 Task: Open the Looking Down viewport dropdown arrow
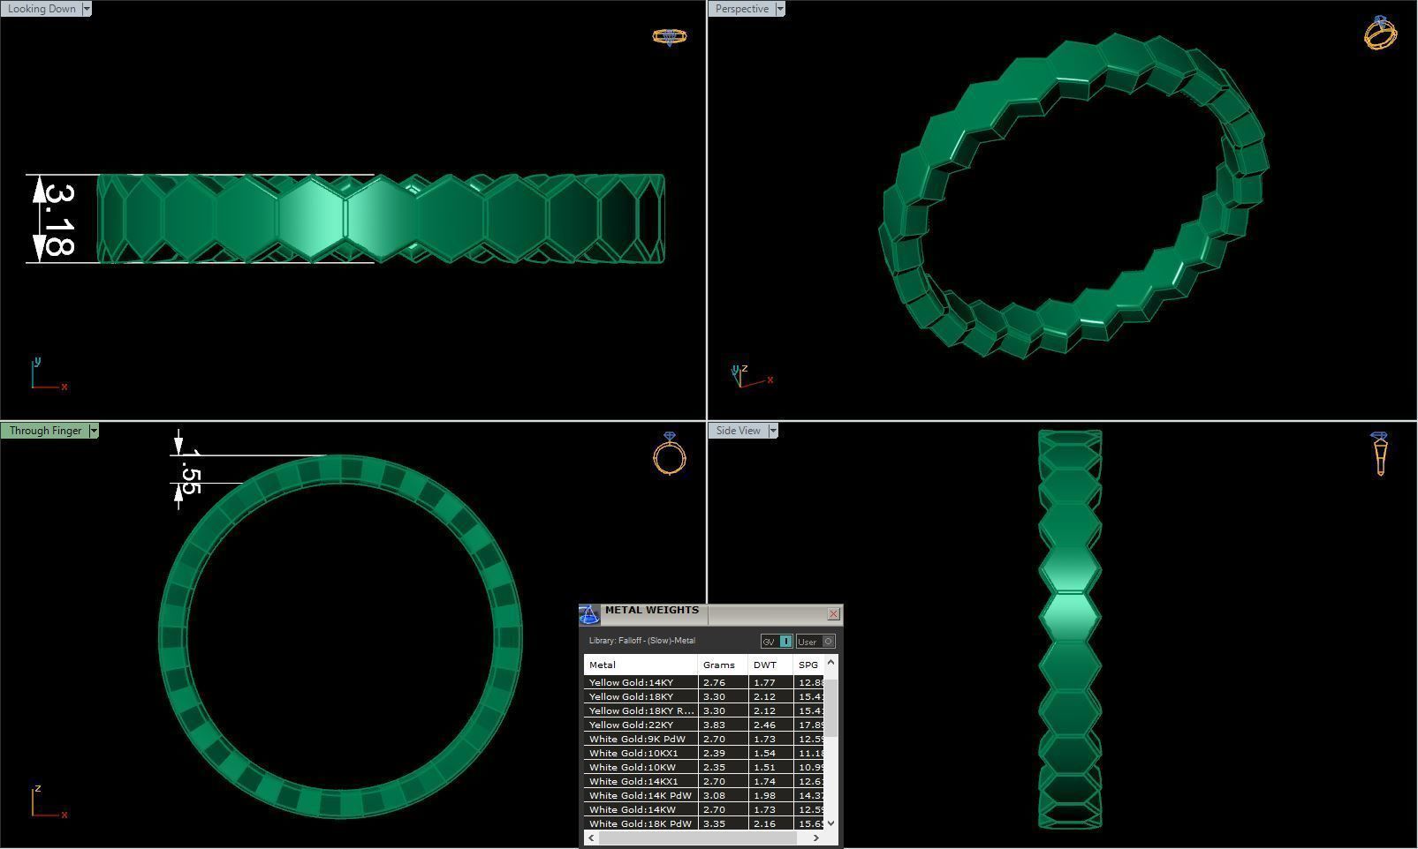(x=86, y=9)
